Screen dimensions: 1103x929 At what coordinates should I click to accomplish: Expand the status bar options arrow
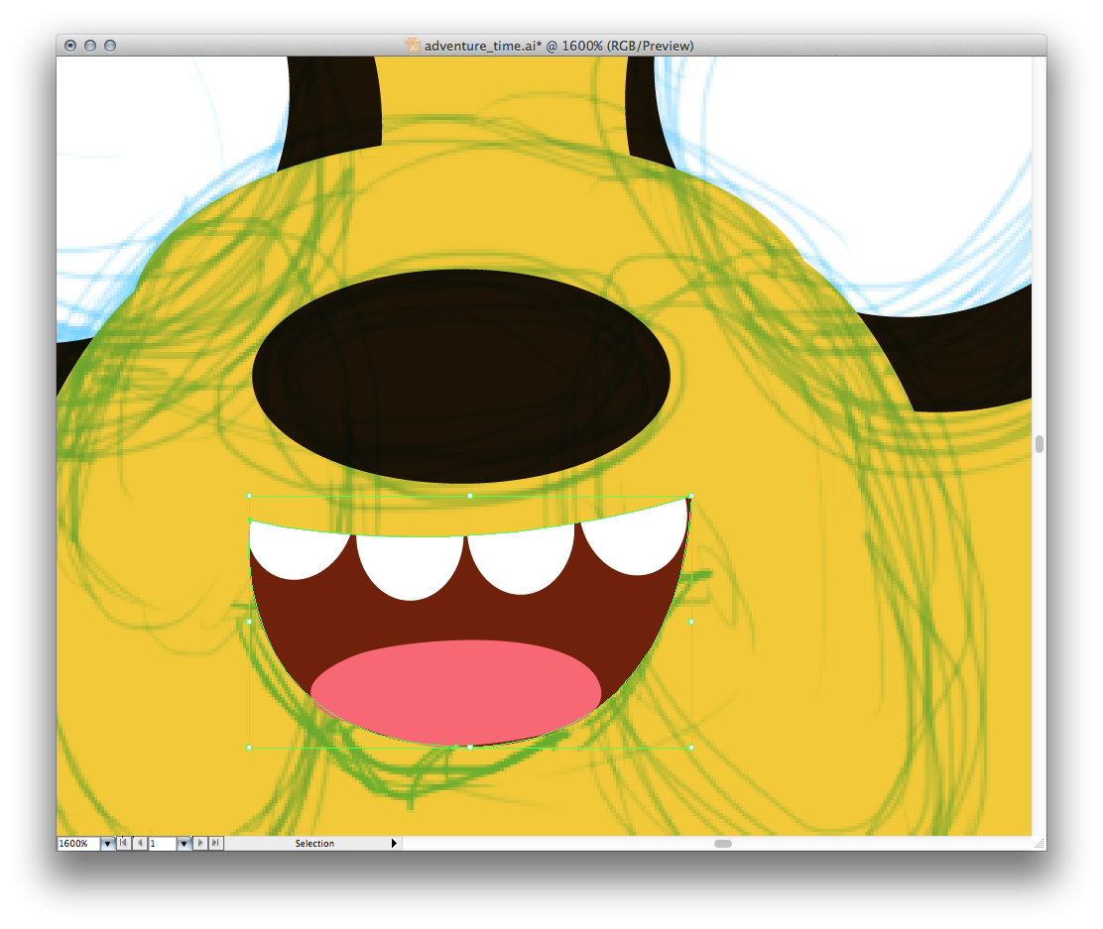(394, 844)
